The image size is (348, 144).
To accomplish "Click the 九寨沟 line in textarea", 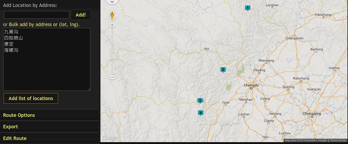I will click(x=11, y=32).
